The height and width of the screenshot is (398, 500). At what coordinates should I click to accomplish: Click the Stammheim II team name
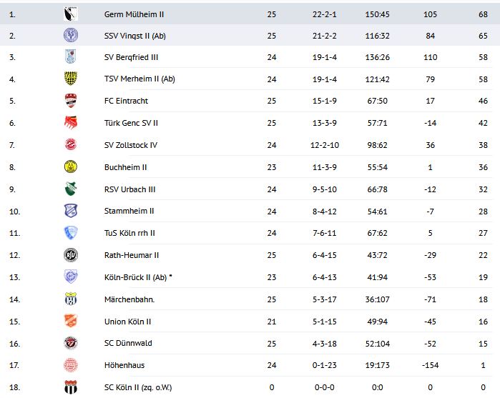tap(129, 211)
